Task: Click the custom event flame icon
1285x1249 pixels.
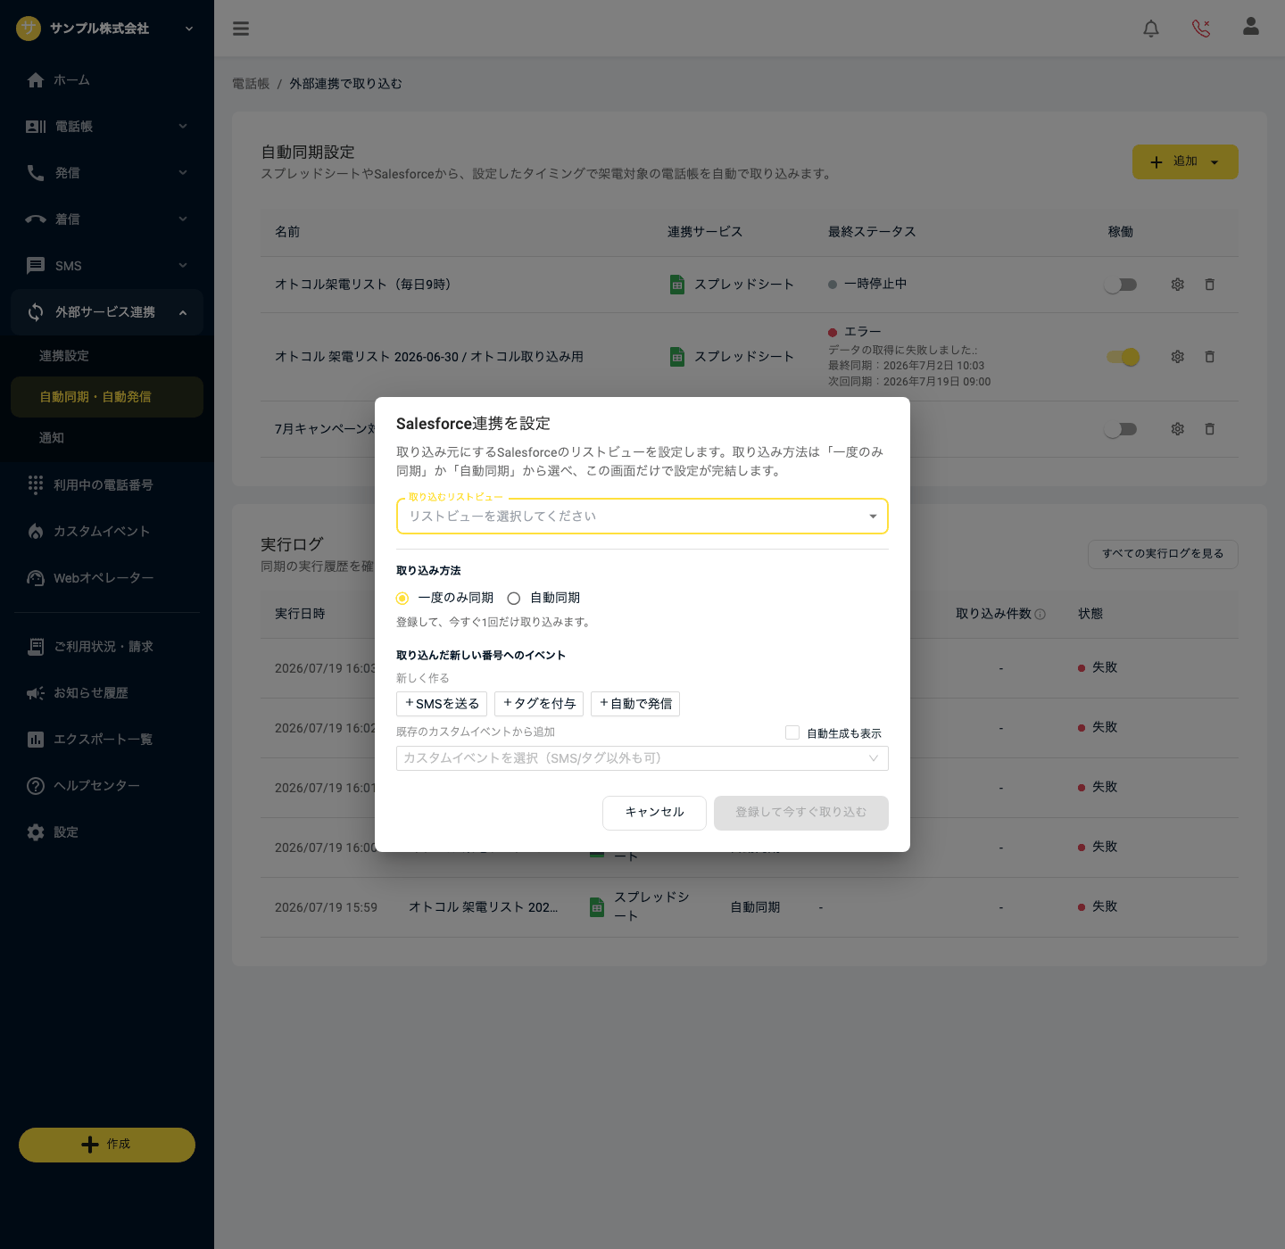Action: click(x=36, y=532)
